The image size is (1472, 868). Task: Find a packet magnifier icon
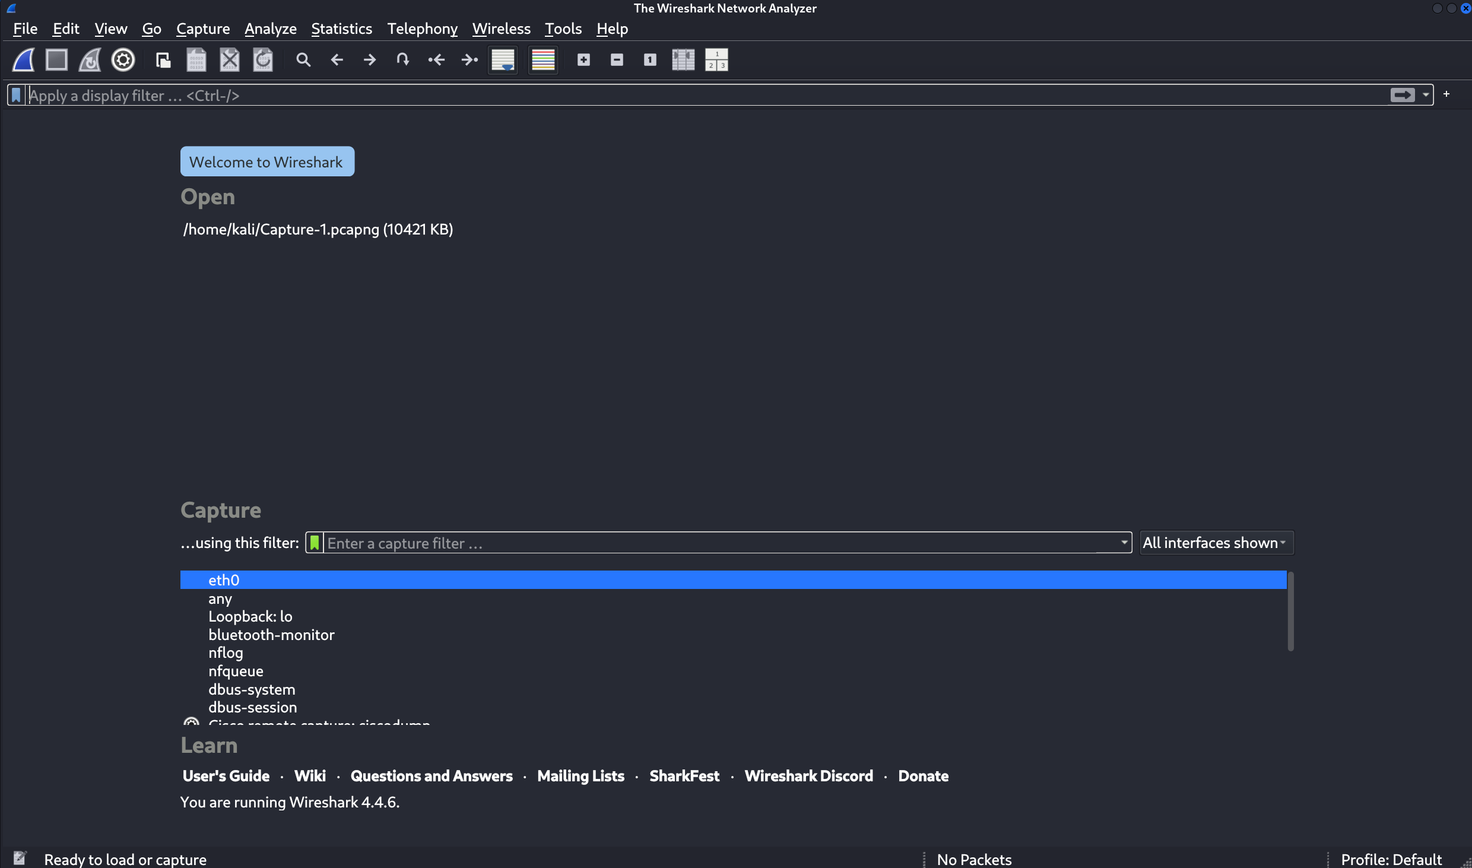pos(303,60)
